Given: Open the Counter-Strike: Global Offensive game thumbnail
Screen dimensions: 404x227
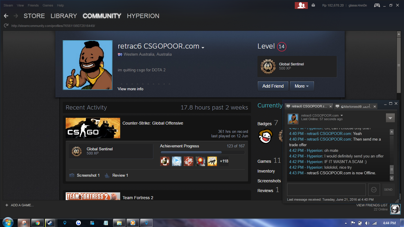Looking at the screenshot, I should [93, 128].
